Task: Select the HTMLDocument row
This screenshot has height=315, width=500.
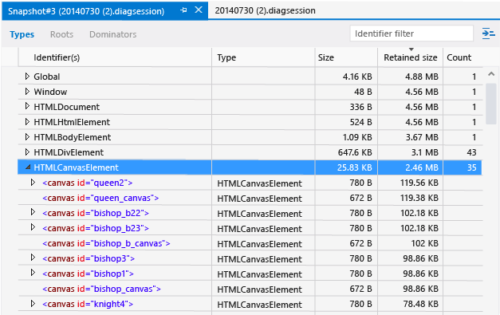Action: (x=250, y=107)
